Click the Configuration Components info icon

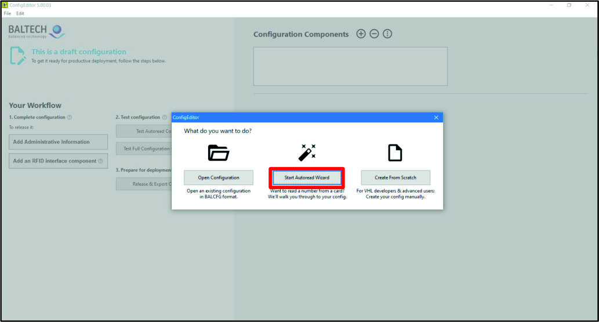[387, 34]
